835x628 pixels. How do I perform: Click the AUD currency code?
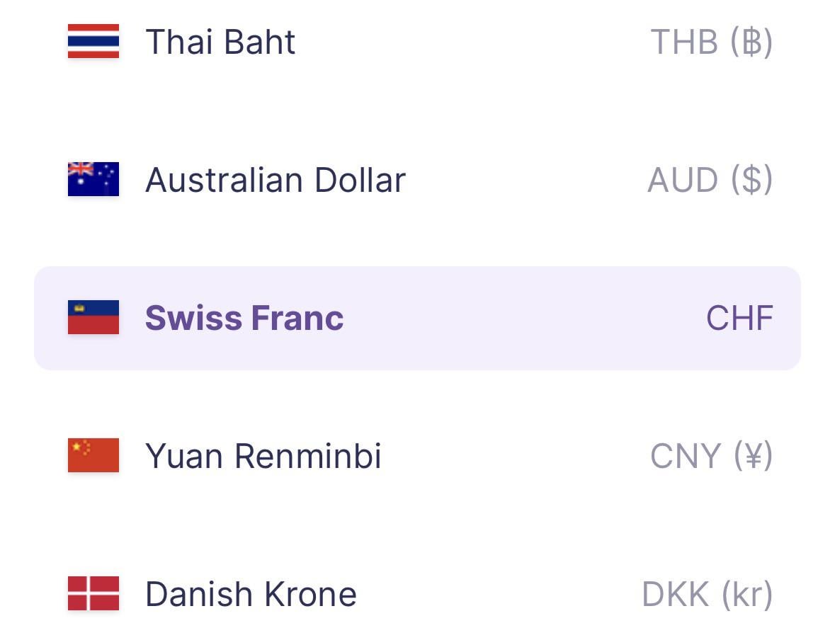(x=682, y=180)
